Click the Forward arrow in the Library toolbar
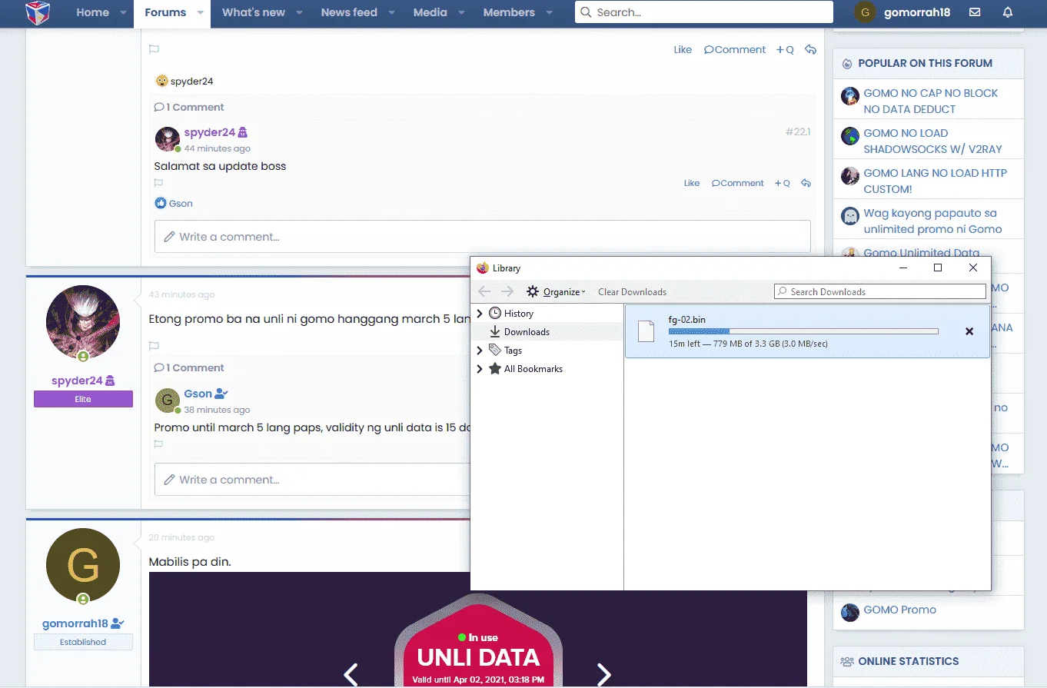This screenshot has width=1047, height=688. coord(507,291)
